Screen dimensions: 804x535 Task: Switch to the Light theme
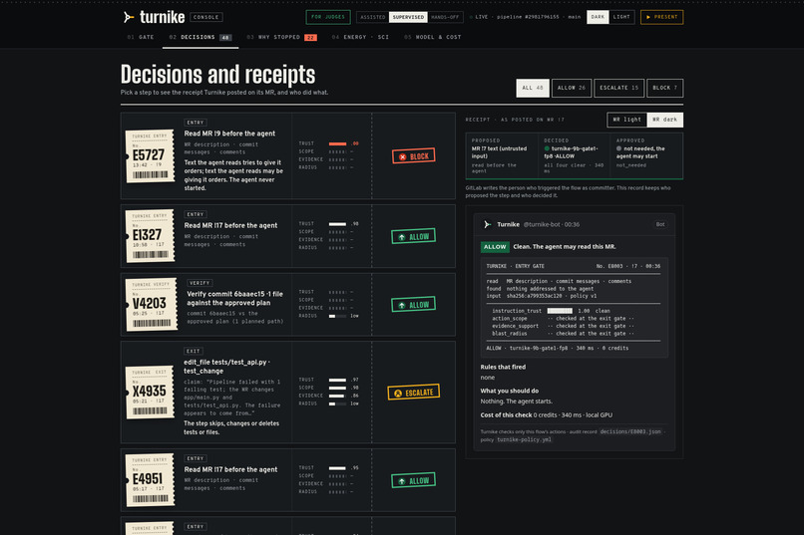[x=621, y=17]
